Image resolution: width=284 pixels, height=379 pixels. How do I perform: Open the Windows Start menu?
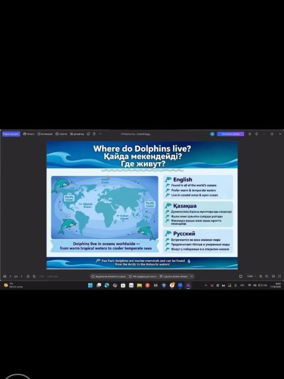click(90, 286)
